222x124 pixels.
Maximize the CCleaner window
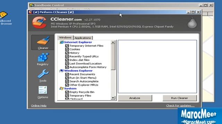(x=193, y=12)
